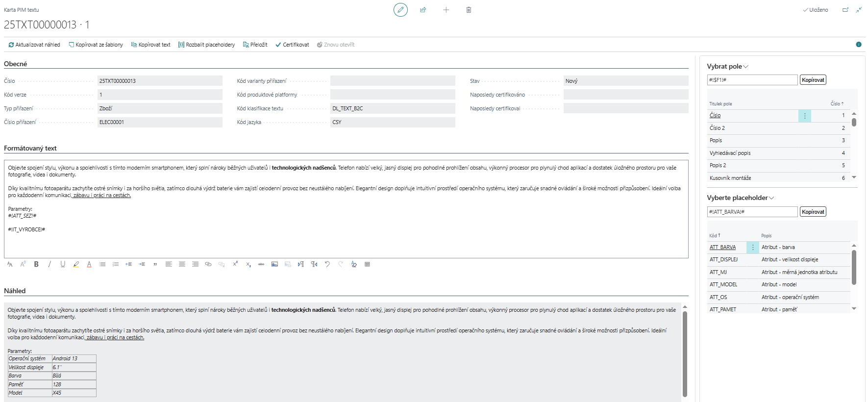The image size is (868, 402).
Task: Click the #!$F1!# input field
Action: tap(752, 80)
